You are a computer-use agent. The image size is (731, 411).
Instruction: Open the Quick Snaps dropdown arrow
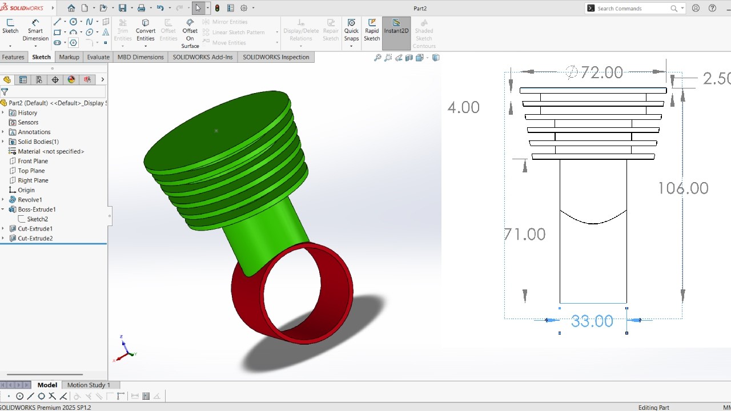tap(351, 46)
